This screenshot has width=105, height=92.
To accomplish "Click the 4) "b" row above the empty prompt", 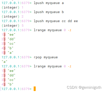I will point(8,84).
